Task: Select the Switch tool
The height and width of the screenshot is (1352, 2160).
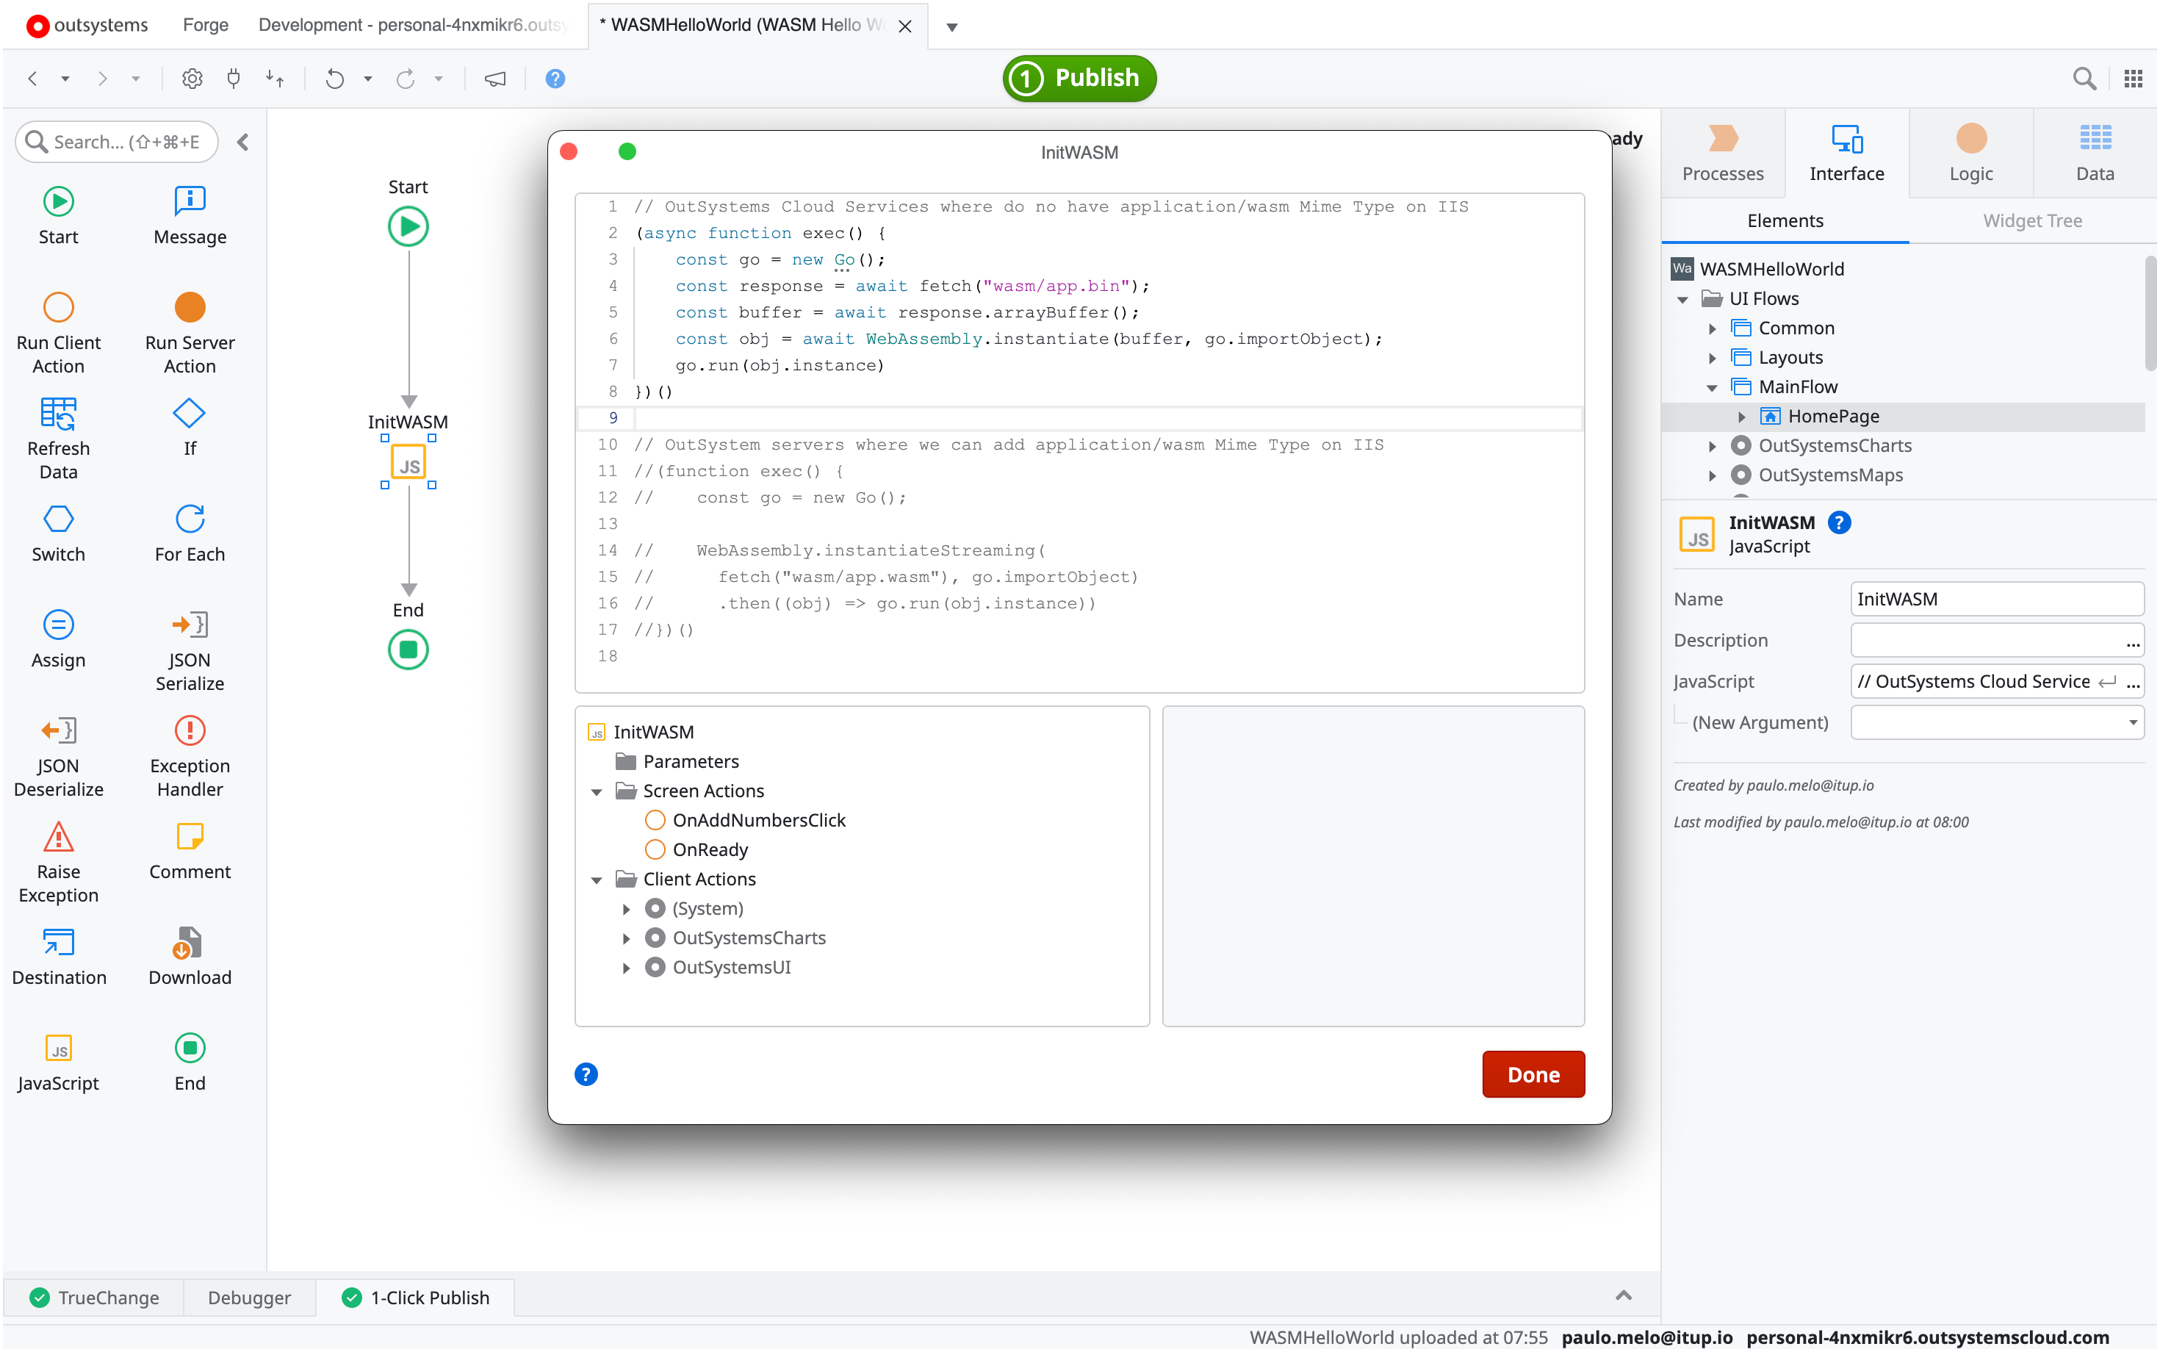Action: click(58, 533)
